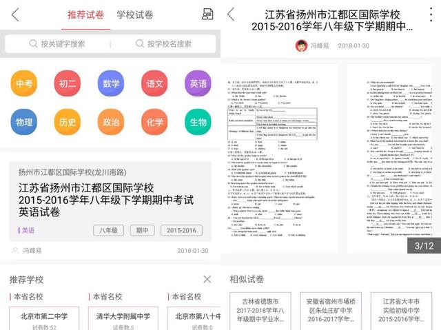Open the 清华大学附属中学 school card
This screenshot has width=441, height=330.
pos(123,318)
